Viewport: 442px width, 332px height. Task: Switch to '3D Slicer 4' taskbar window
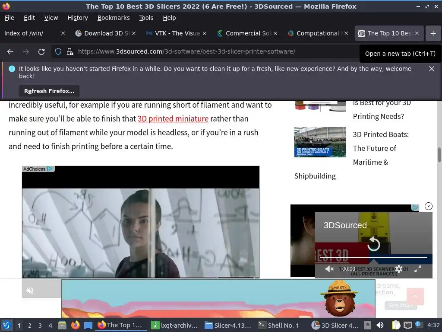click(x=335, y=325)
